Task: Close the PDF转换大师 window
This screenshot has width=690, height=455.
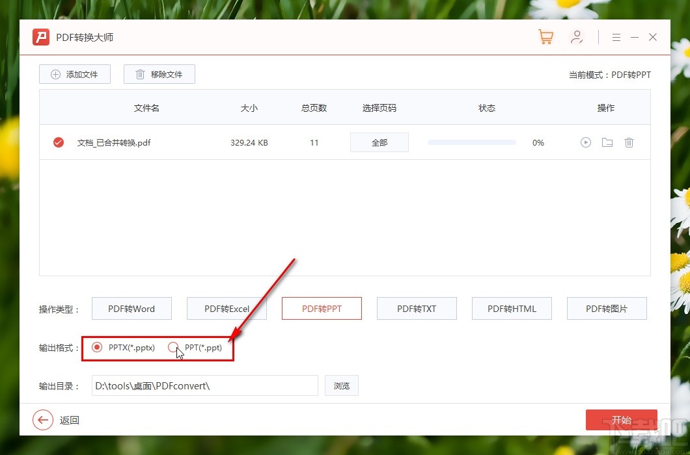Action: 653,37
